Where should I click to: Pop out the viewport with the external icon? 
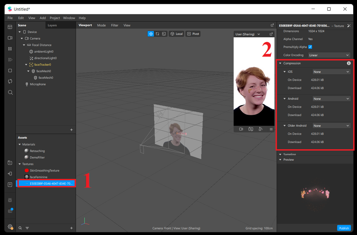(x=272, y=25)
